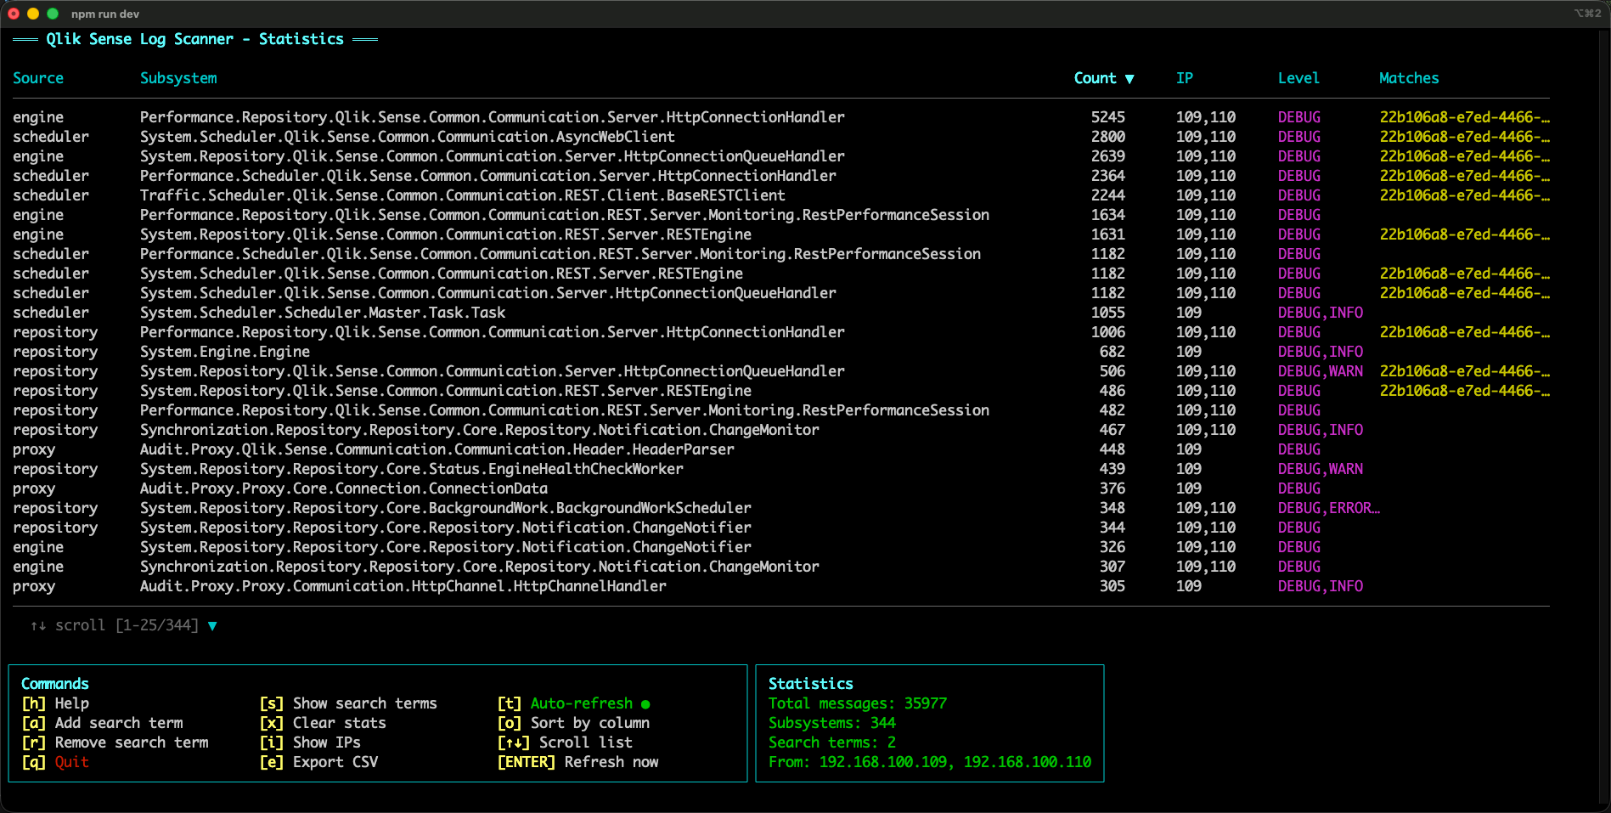Click the [r] Remove search term shortcut
The width and height of the screenshot is (1611, 813).
click(115, 742)
